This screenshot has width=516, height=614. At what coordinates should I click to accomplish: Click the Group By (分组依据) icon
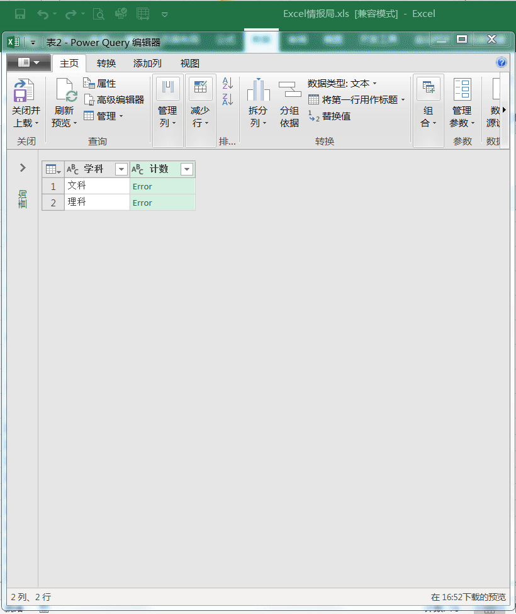289,90
